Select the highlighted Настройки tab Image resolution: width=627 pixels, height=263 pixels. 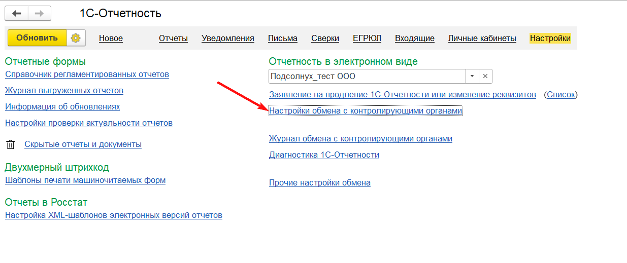pos(550,39)
